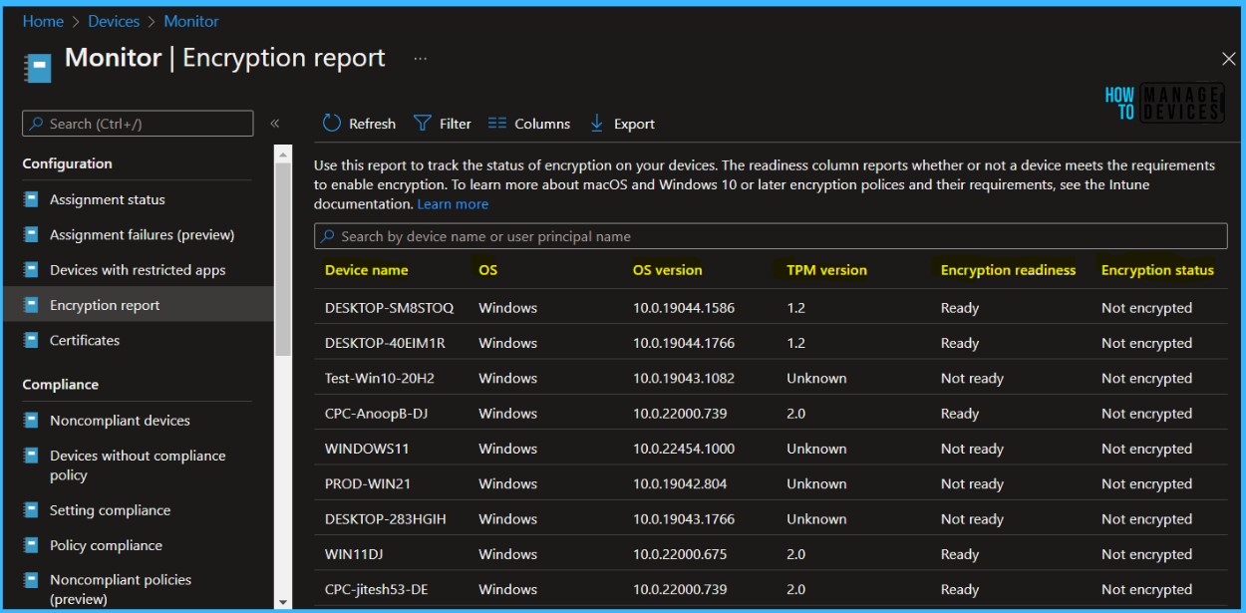
Task: Click the Assignment failures (preview) icon
Action: 31,235
